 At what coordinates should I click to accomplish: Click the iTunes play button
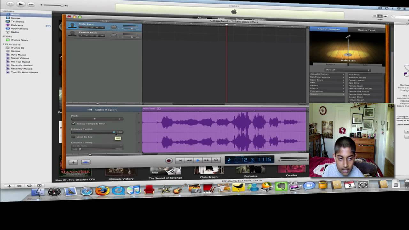click(x=20, y=4)
